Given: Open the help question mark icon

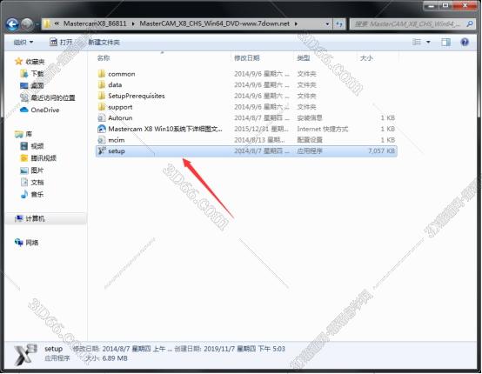Looking at the screenshot, I should 465,42.
